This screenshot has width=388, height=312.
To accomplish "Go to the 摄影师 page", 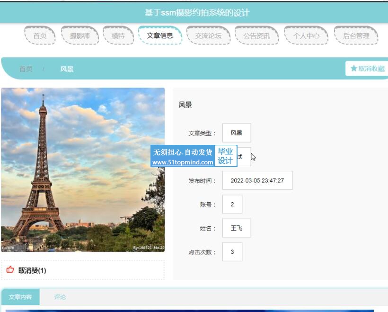I will point(80,36).
